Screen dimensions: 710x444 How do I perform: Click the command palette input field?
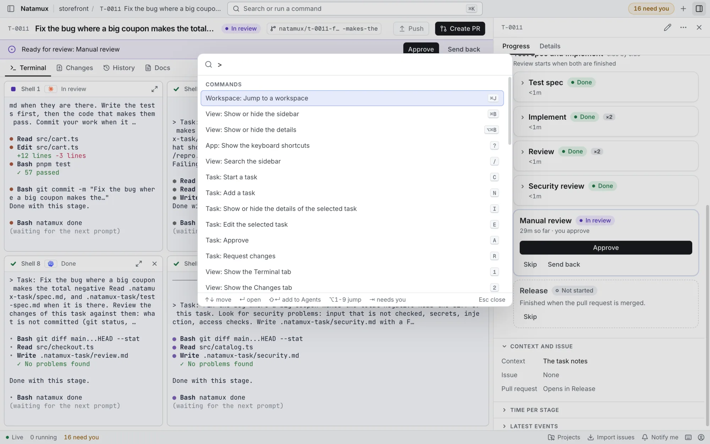tap(355, 65)
